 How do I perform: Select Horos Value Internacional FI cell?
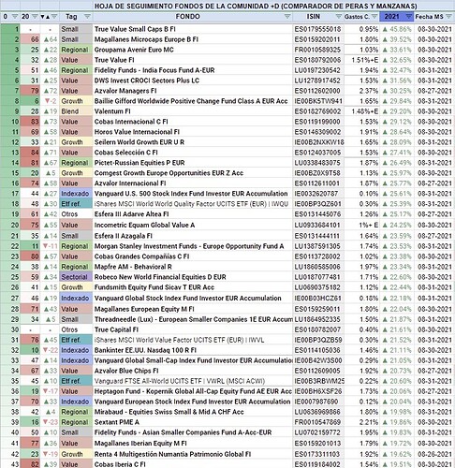point(193,132)
